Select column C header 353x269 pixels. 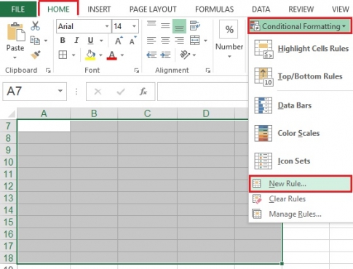pyautogui.click(x=148, y=113)
